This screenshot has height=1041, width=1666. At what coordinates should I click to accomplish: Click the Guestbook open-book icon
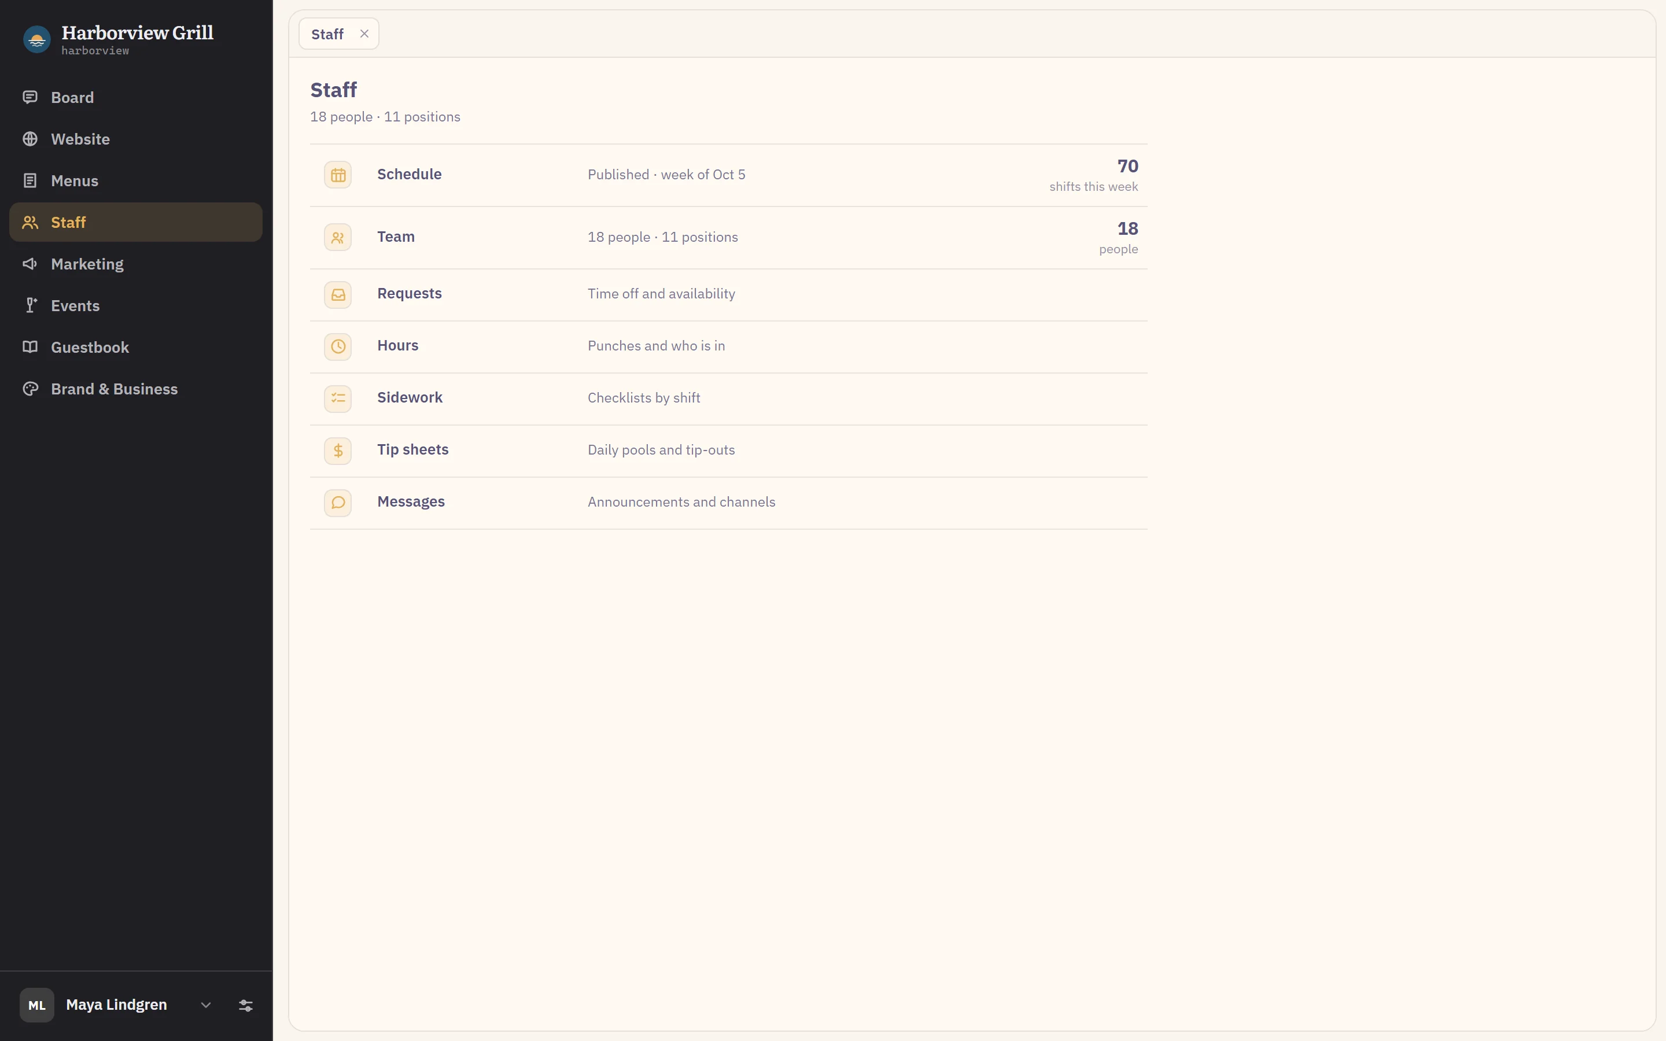point(30,347)
